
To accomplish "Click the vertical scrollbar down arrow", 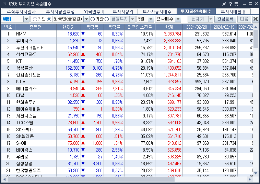I will 256,173.
